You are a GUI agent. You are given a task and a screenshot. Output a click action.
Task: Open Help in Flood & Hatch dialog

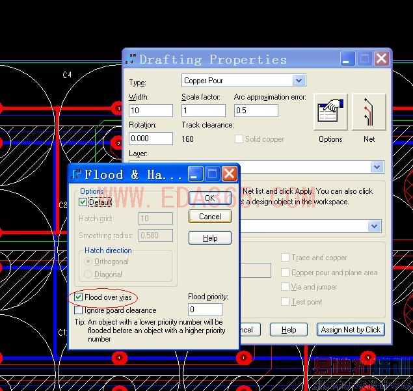(210, 238)
